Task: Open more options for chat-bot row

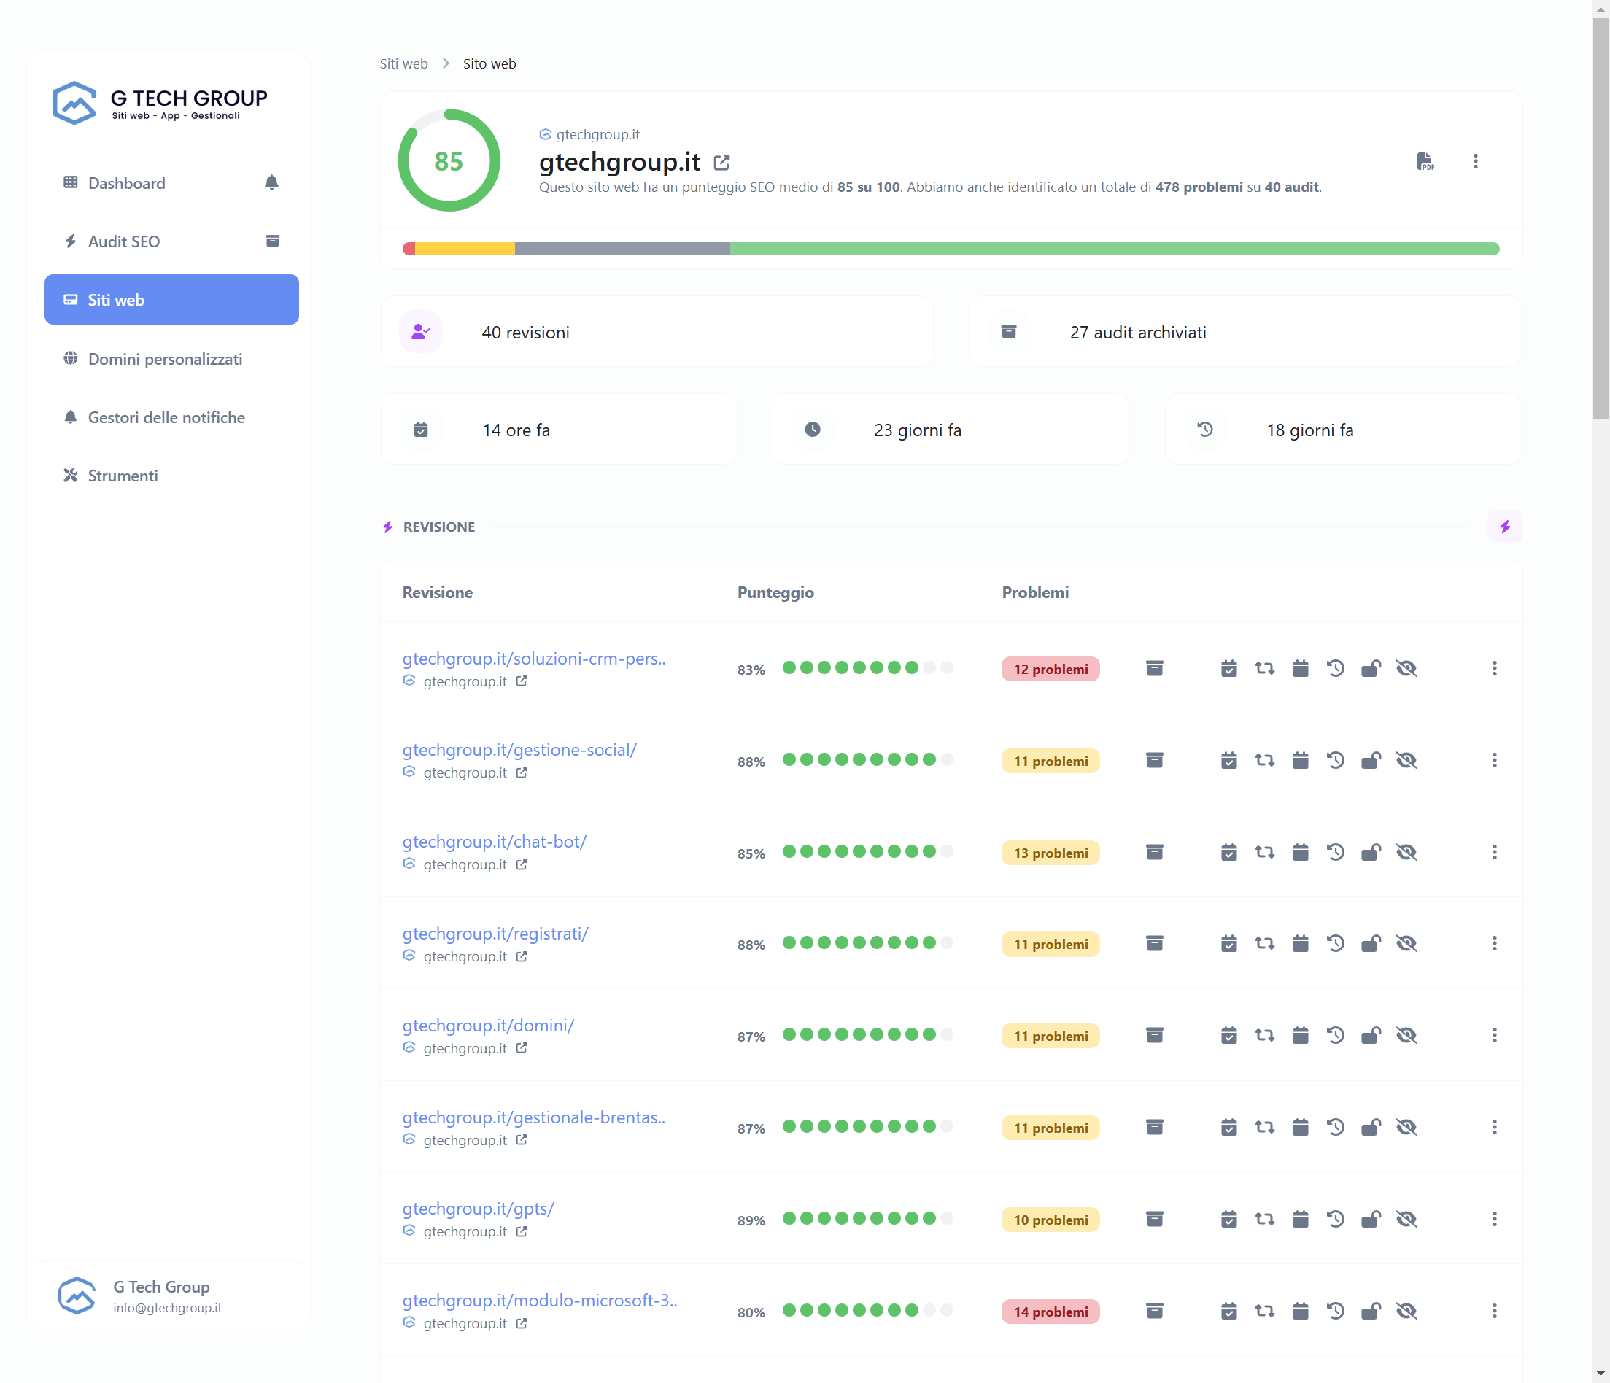Action: [1494, 852]
